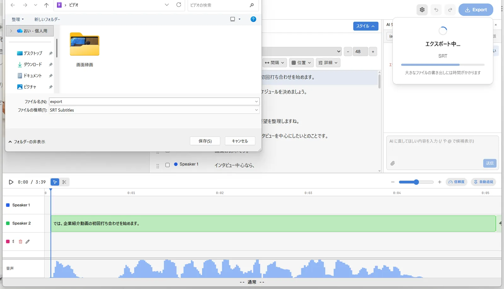Zoom out the timeline with minus

392,182
